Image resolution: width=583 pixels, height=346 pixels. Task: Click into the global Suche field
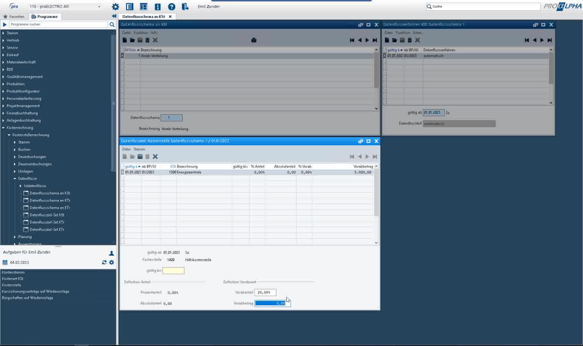[x=483, y=6]
